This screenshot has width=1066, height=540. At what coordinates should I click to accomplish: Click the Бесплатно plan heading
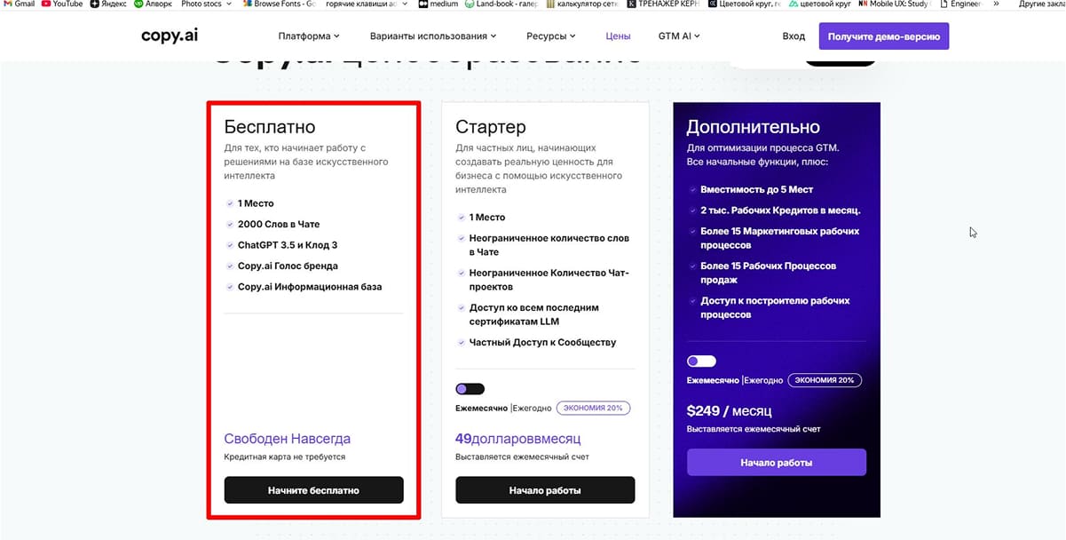click(x=270, y=127)
